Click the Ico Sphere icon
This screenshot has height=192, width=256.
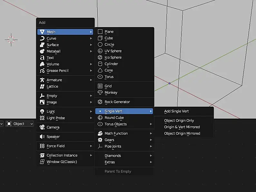(x=100, y=57)
